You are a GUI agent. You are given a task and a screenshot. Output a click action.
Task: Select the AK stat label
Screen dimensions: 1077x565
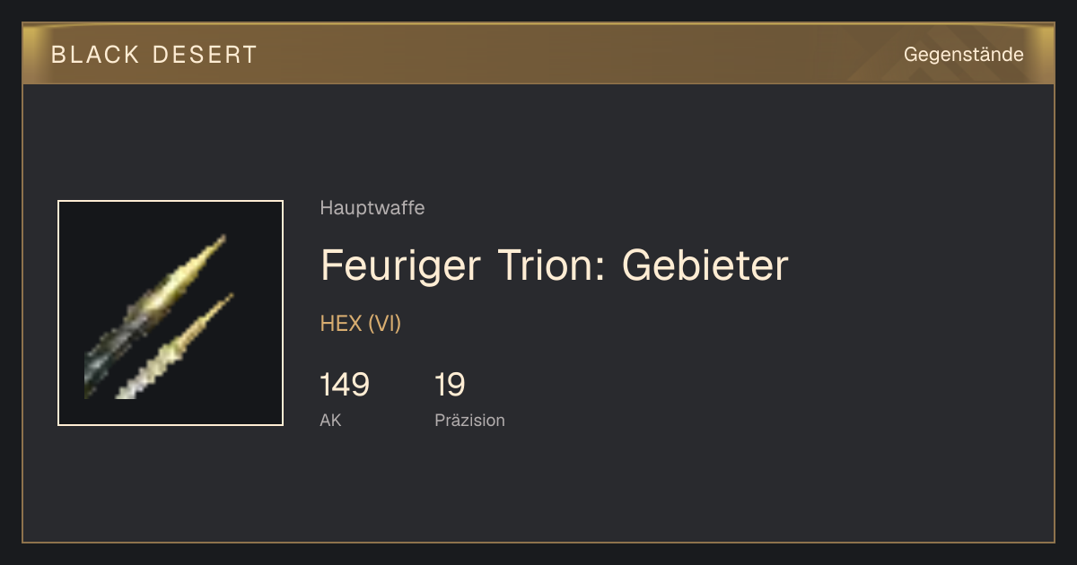[x=330, y=420]
